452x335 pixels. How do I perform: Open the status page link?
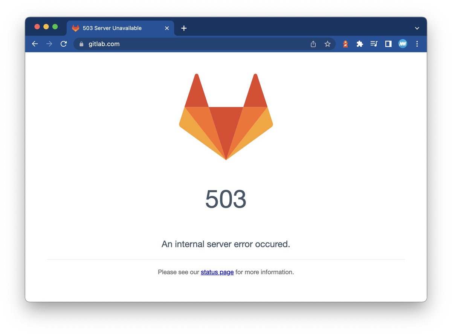217,272
